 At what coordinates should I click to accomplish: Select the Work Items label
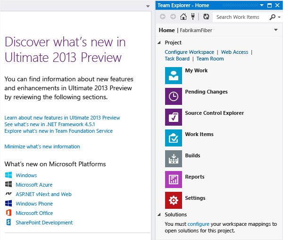click(x=199, y=134)
